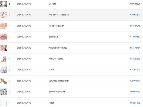Open the three-dot menu for Artco
Screen dimensions: 143x107
click(x=9, y=103)
